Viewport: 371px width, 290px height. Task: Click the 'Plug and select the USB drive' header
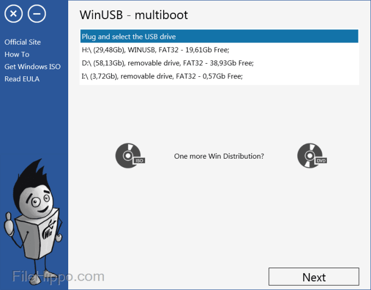pos(219,37)
